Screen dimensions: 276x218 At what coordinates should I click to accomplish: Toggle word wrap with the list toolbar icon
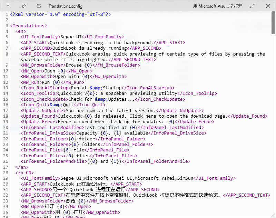[x=39, y=6]
